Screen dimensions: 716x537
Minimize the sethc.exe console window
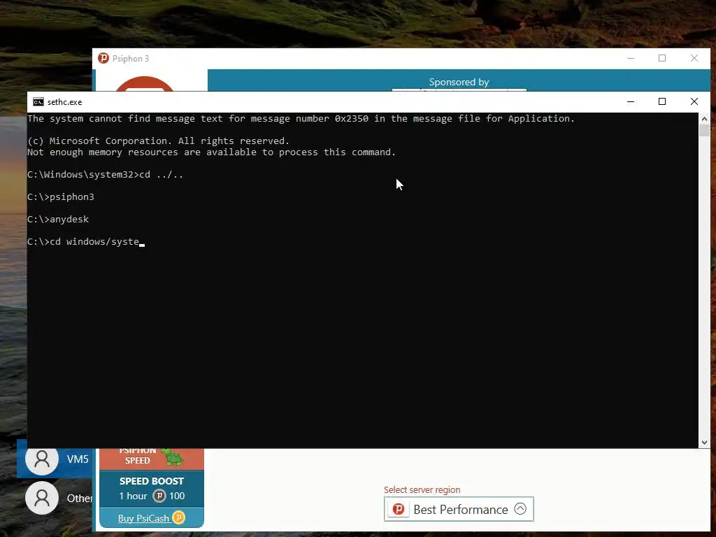(x=631, y=101)
